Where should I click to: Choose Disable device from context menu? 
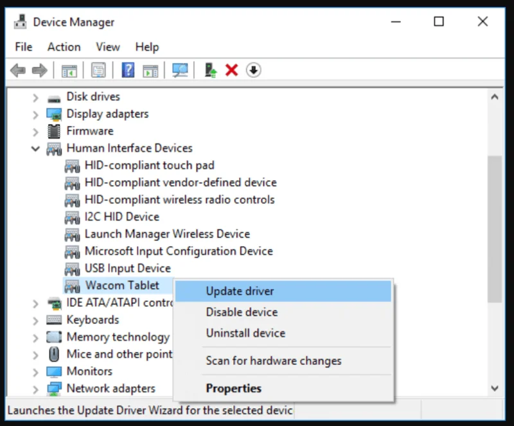pyautogui.click(x=283, y=312)
